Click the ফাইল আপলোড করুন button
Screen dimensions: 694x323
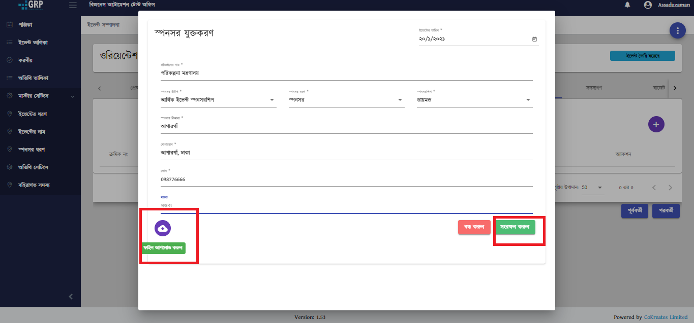click(x=164, y=248)
